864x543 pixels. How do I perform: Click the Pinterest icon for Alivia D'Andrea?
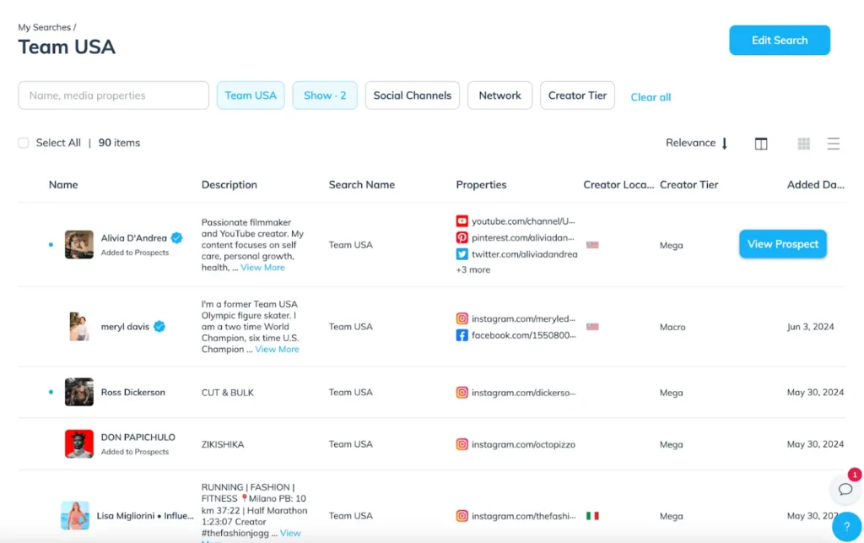[x=462, y=237]
